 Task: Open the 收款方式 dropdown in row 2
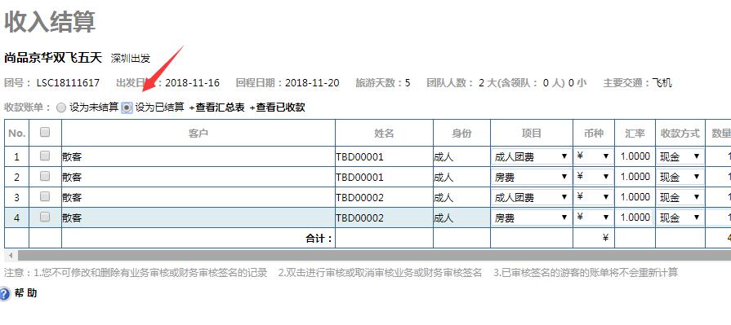680,177
